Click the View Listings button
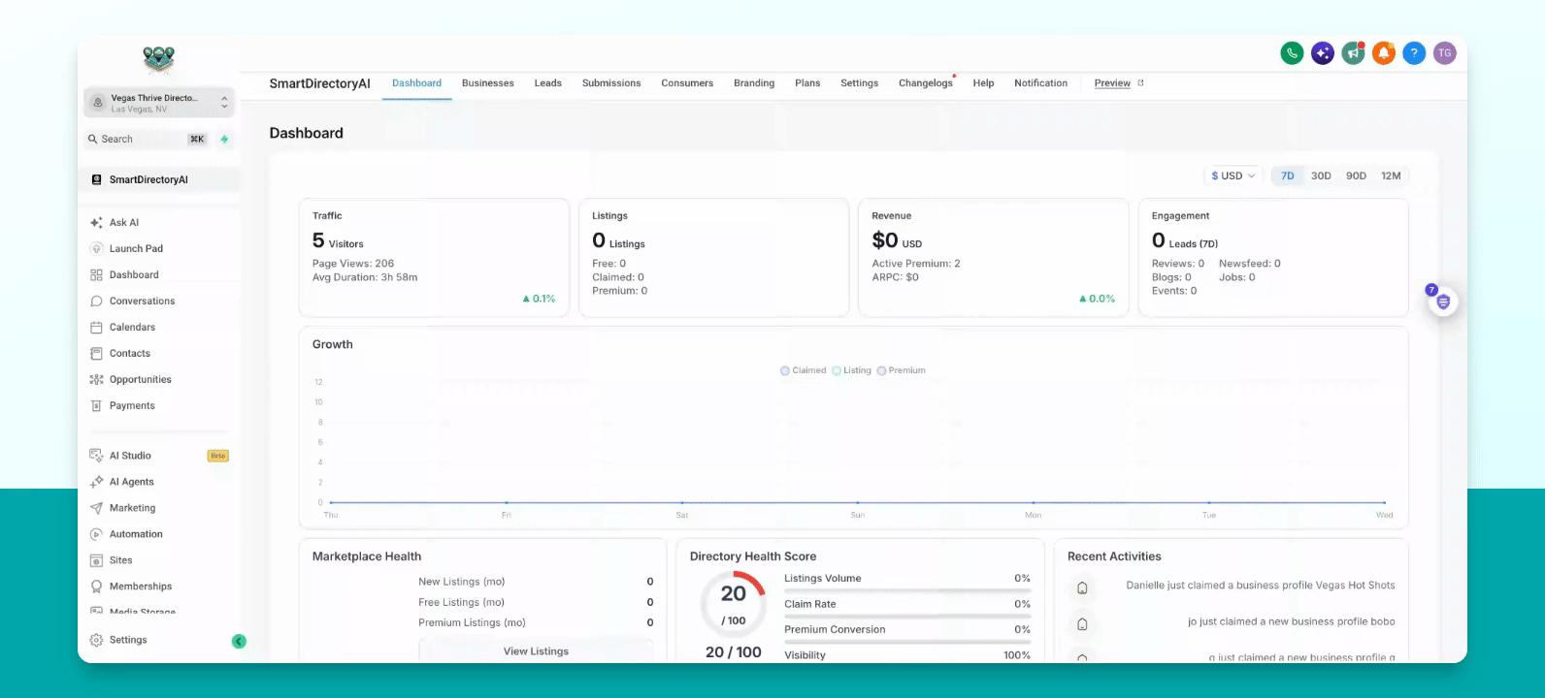Viewport: 1545px width, 698px height. point(536,650)
